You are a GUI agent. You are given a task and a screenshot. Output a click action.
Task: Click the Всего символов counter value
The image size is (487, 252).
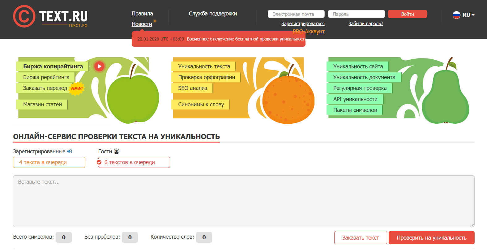(64, 237)
